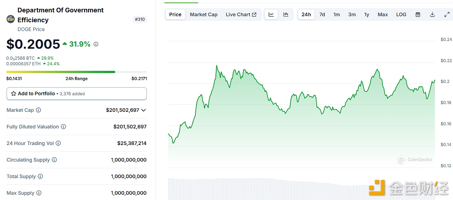Open the Live Chart link
This screenshot has height=200, width=453.
click(241, 14)
